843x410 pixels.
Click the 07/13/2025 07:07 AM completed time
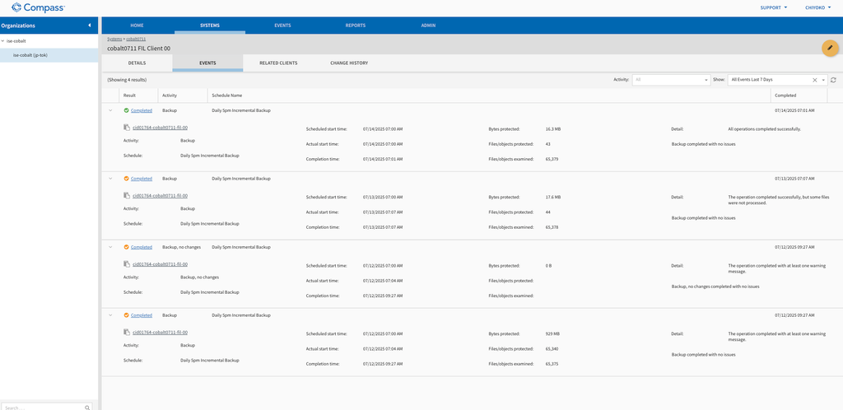pyautogui.click(x=794, y=179)
